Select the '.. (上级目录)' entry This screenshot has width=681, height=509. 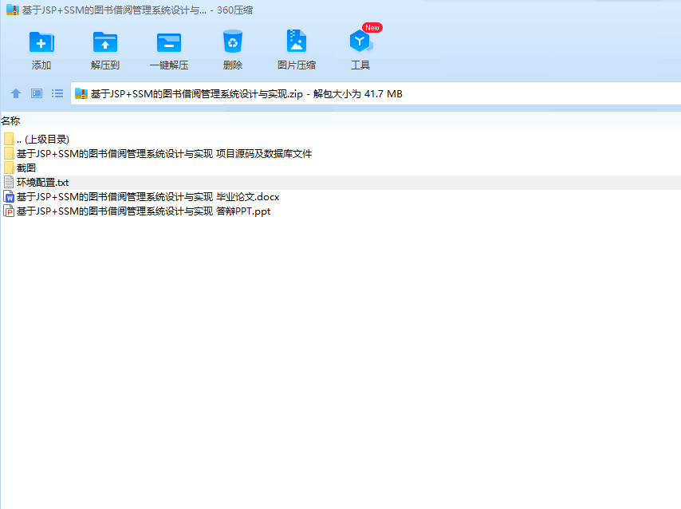[43, 139]
